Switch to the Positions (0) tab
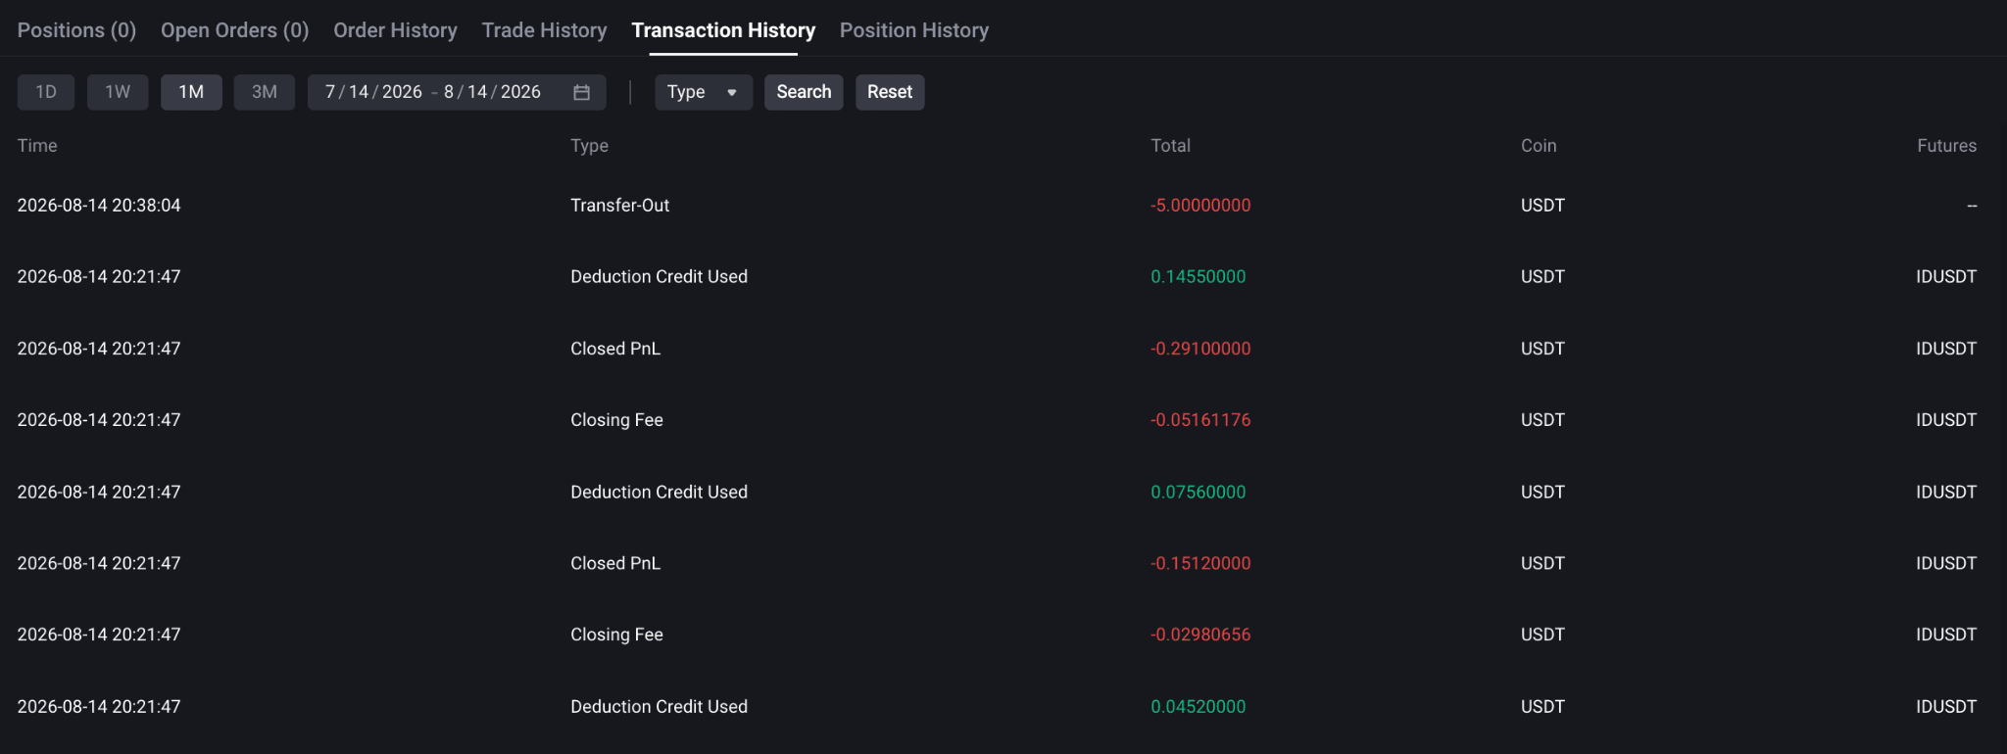Viewport: 2007px width, 754px height. point(76,30)
